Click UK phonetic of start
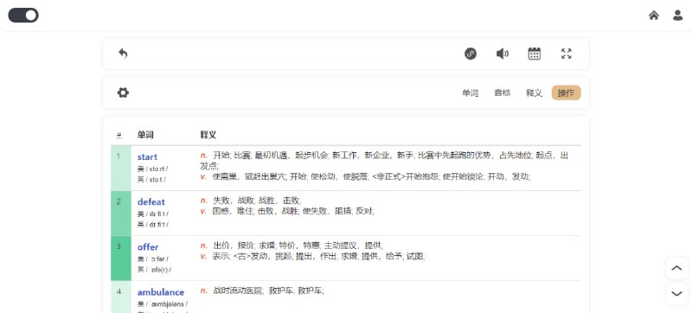The image size is (692, 313). (151, 180)
